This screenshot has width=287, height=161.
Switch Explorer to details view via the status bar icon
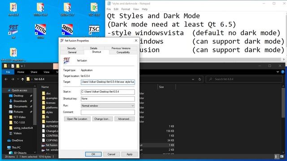(276, 157)
